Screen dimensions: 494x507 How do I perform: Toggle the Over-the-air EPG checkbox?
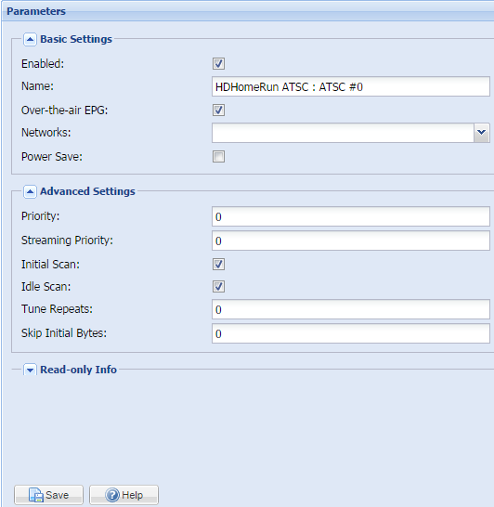[218, 110]
